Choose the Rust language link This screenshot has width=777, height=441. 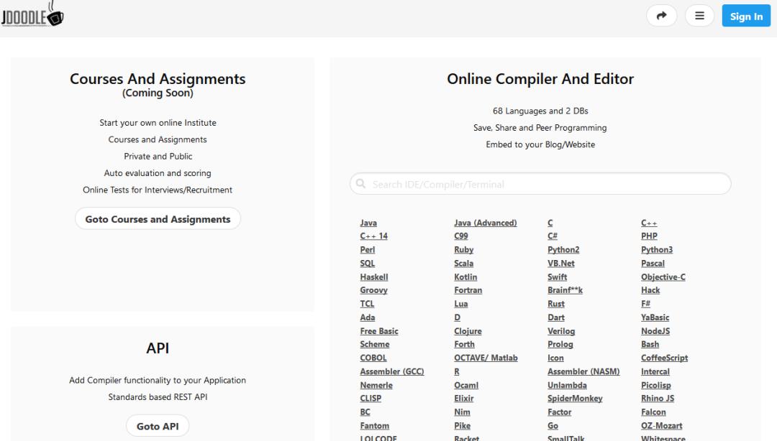(x=556, y=304)
